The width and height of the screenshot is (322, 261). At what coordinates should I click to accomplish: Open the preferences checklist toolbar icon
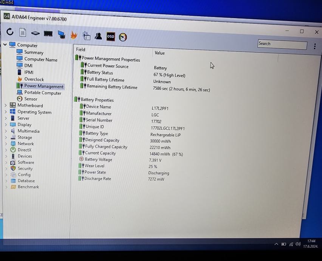tap(86, 36)
